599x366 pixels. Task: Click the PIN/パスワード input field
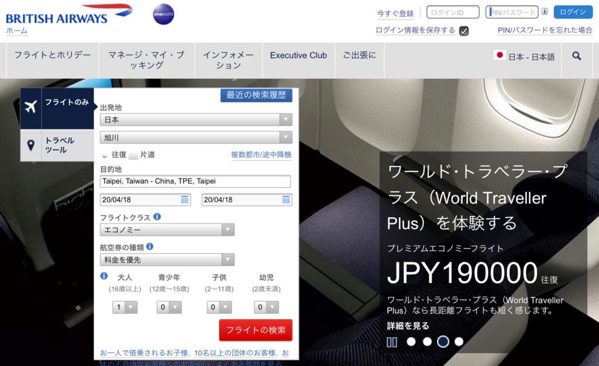pos(512,12)
